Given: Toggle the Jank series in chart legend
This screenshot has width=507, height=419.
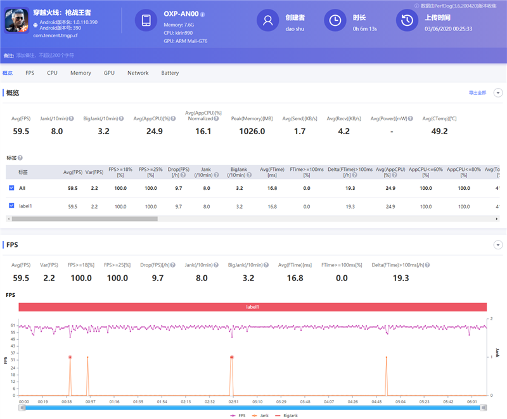Looking at the screenshot, I should [262, 415].
